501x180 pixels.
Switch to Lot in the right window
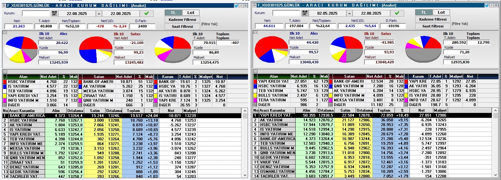click(441, 12)
